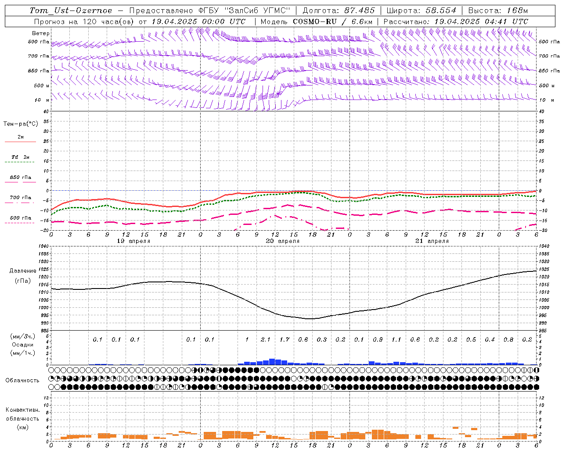Click the 1.1 precipitation value

coord(396,339)
